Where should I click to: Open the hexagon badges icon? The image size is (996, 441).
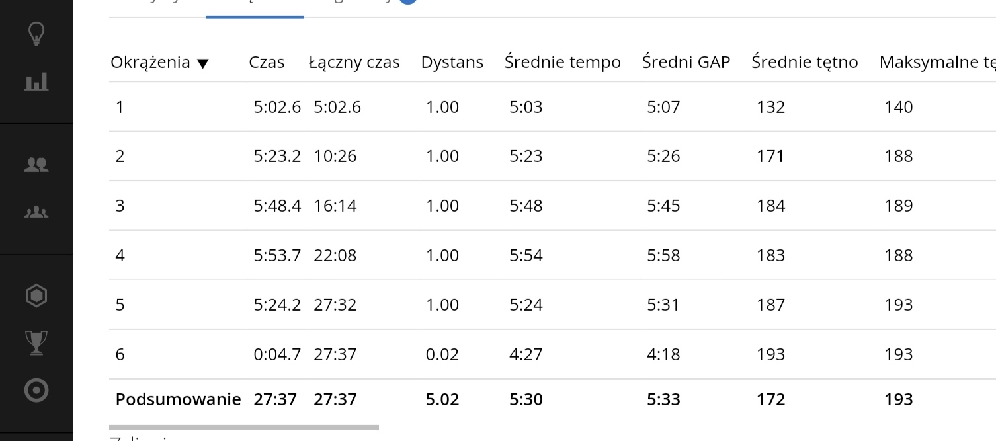point(36,296)
